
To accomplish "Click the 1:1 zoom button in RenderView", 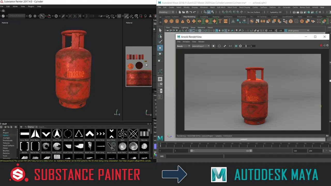I will point(230,46).
